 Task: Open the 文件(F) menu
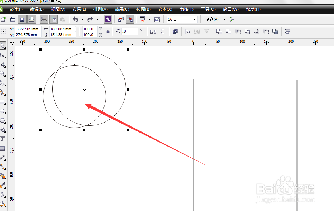click(x=16, y=9)
